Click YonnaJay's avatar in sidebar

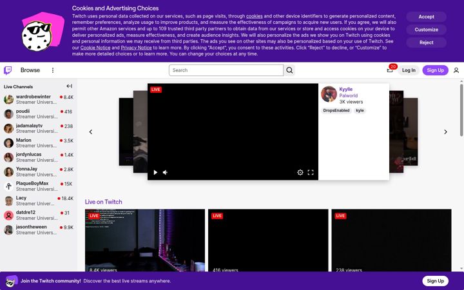point(8,172)
